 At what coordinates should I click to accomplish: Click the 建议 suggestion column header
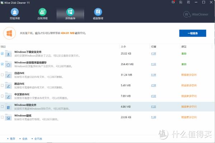[184, 47]
